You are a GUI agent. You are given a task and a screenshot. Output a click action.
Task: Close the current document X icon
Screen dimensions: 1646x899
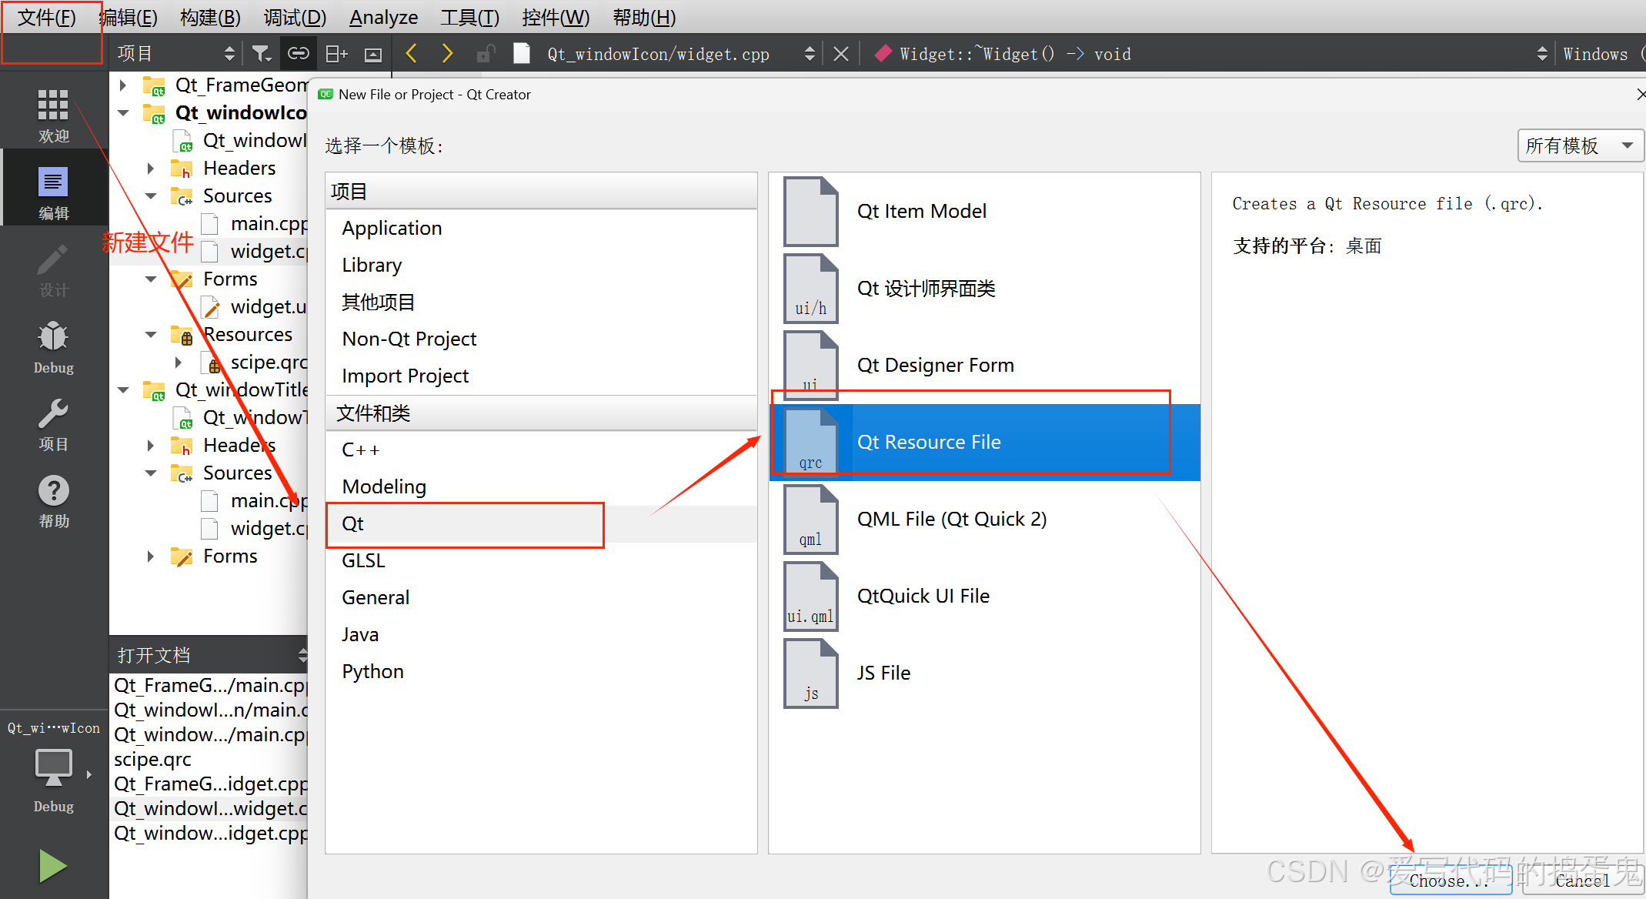click(841, 53)
